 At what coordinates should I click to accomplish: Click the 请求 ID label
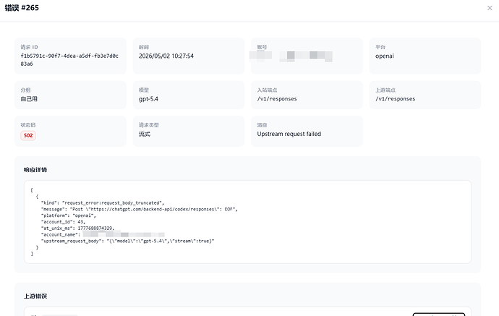[x=29, y=47]
